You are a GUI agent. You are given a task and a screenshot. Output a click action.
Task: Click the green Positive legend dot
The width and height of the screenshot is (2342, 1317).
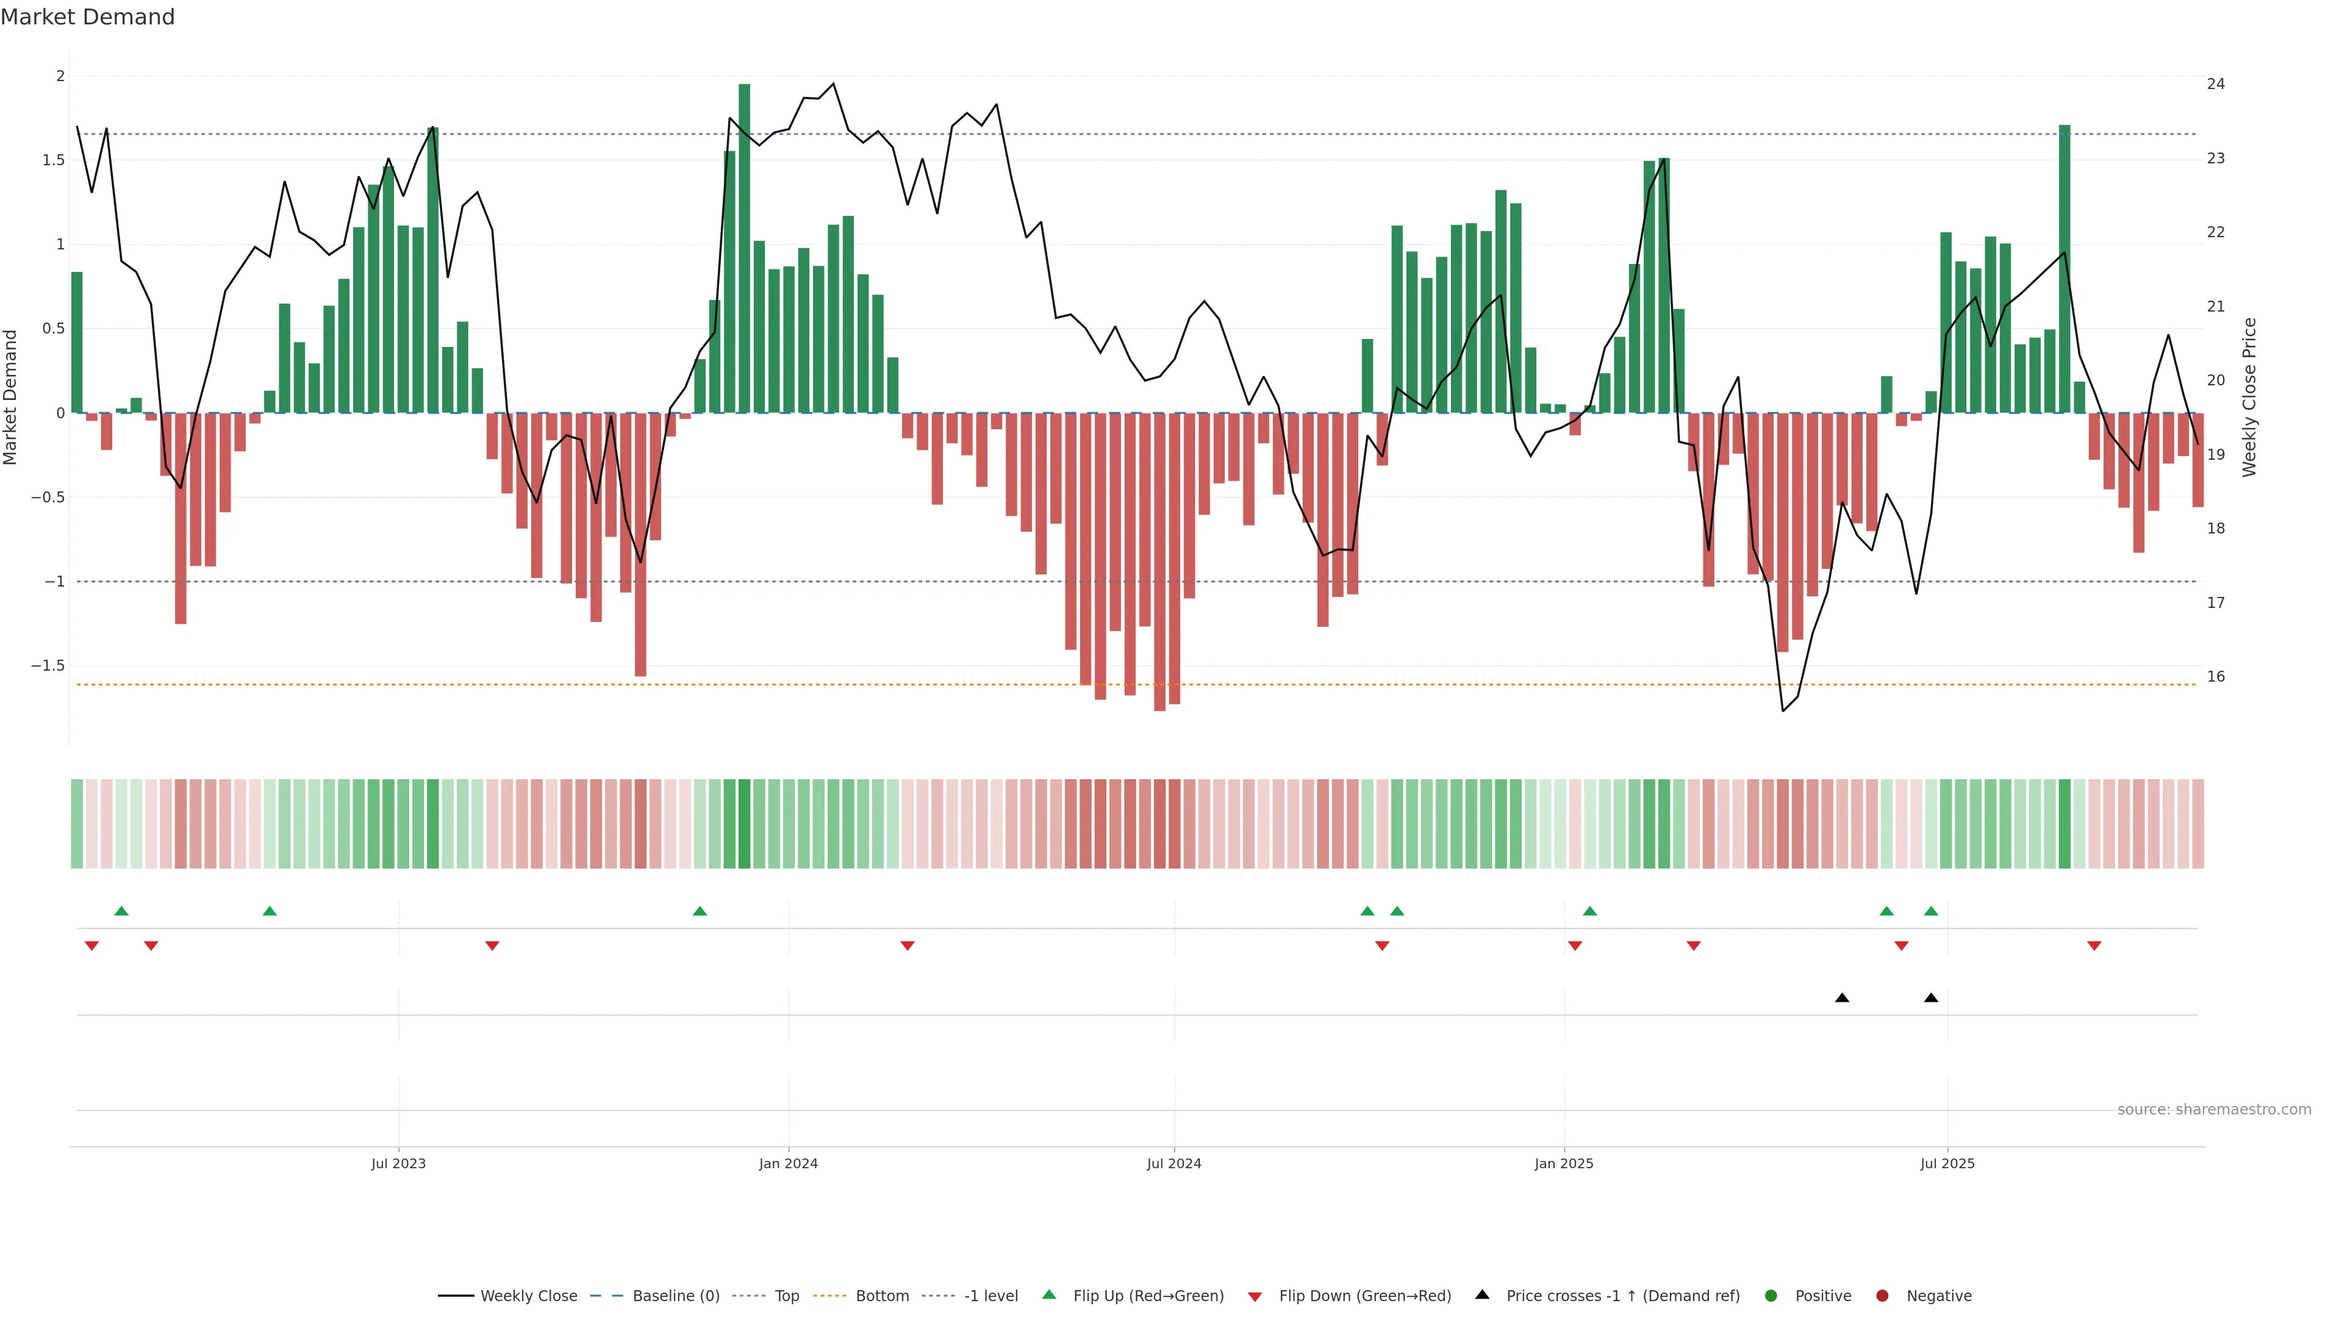[x=1770, y=1296]
